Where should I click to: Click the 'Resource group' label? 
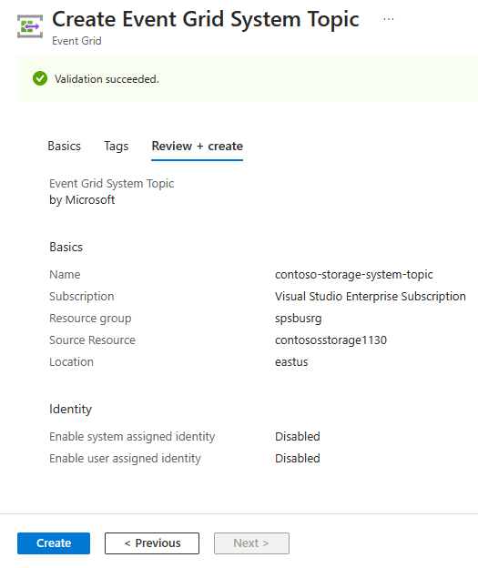(x=90, y=319)
